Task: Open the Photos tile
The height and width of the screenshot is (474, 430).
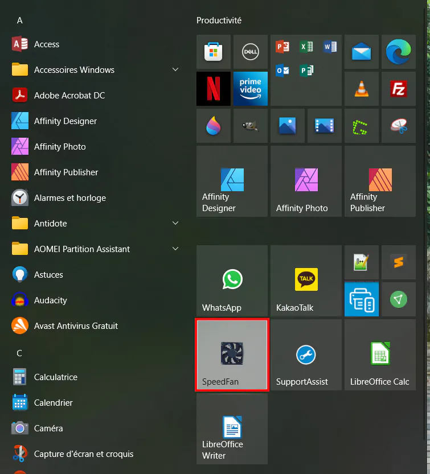Action: (x=288, y=126)
